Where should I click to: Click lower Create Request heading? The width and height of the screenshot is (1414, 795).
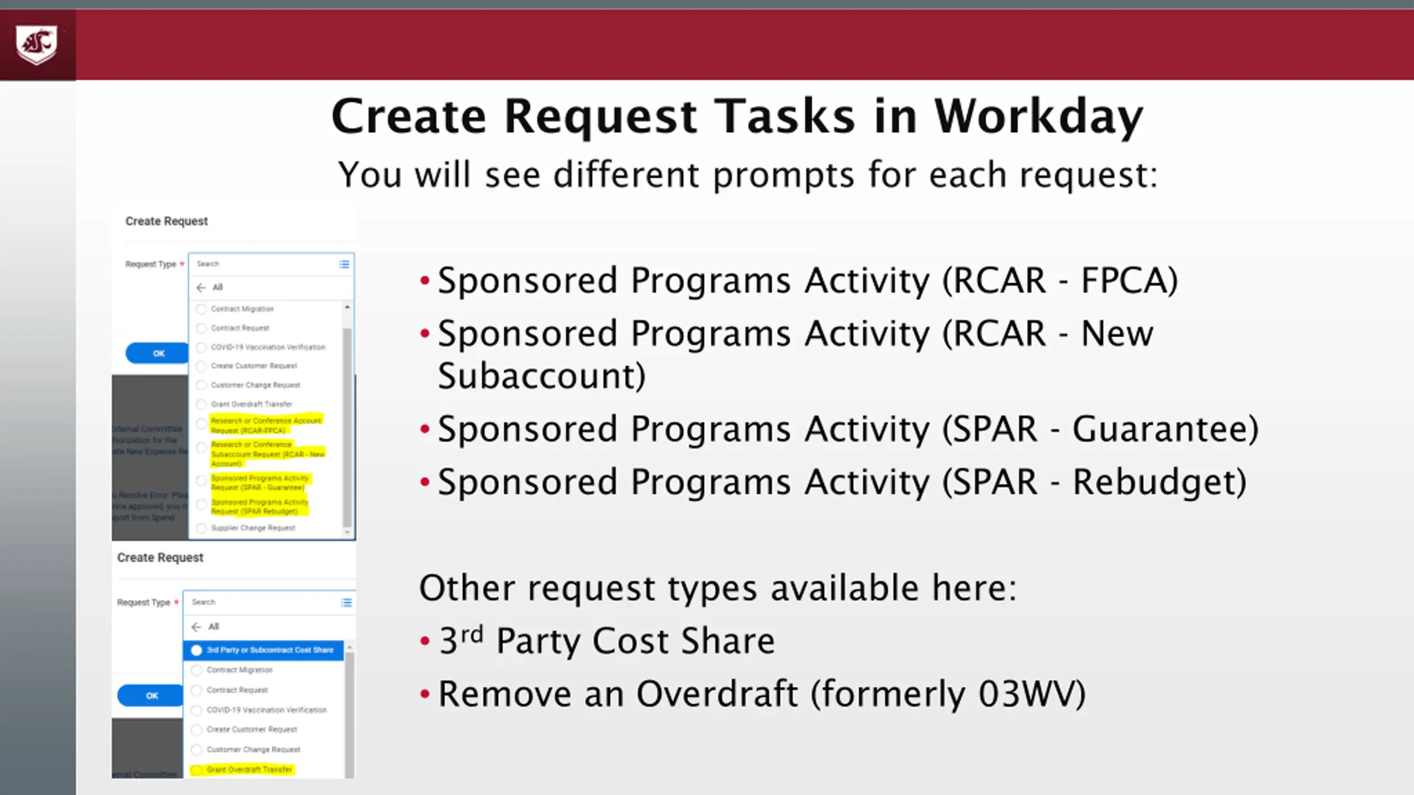click(x=160, y=558)
